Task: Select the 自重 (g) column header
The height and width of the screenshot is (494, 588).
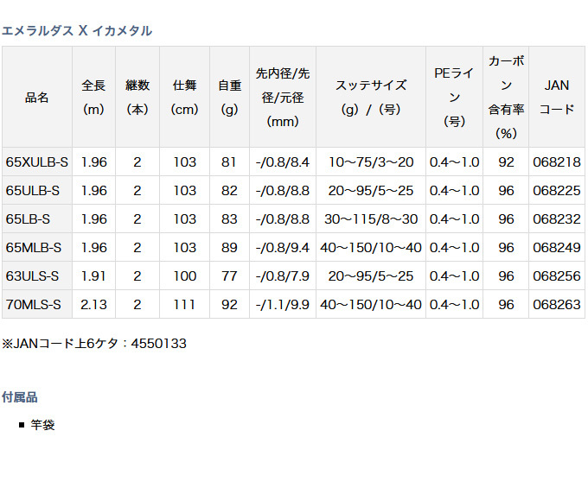Action: coord(229,98)
